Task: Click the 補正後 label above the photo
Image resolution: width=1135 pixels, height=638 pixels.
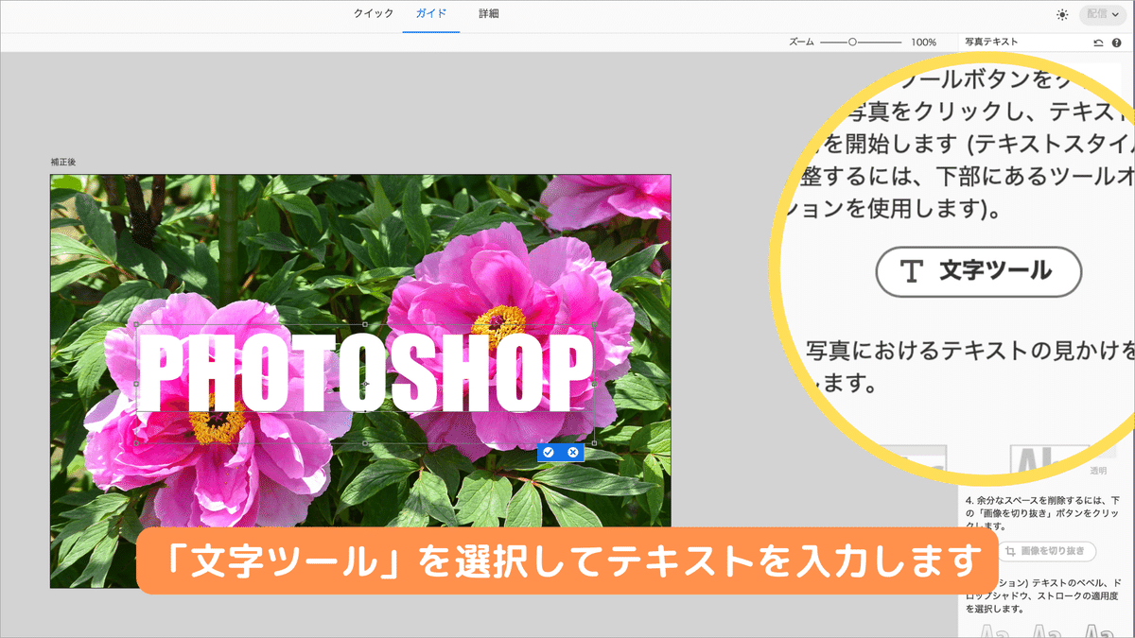Action: click(x=63, y=163)
